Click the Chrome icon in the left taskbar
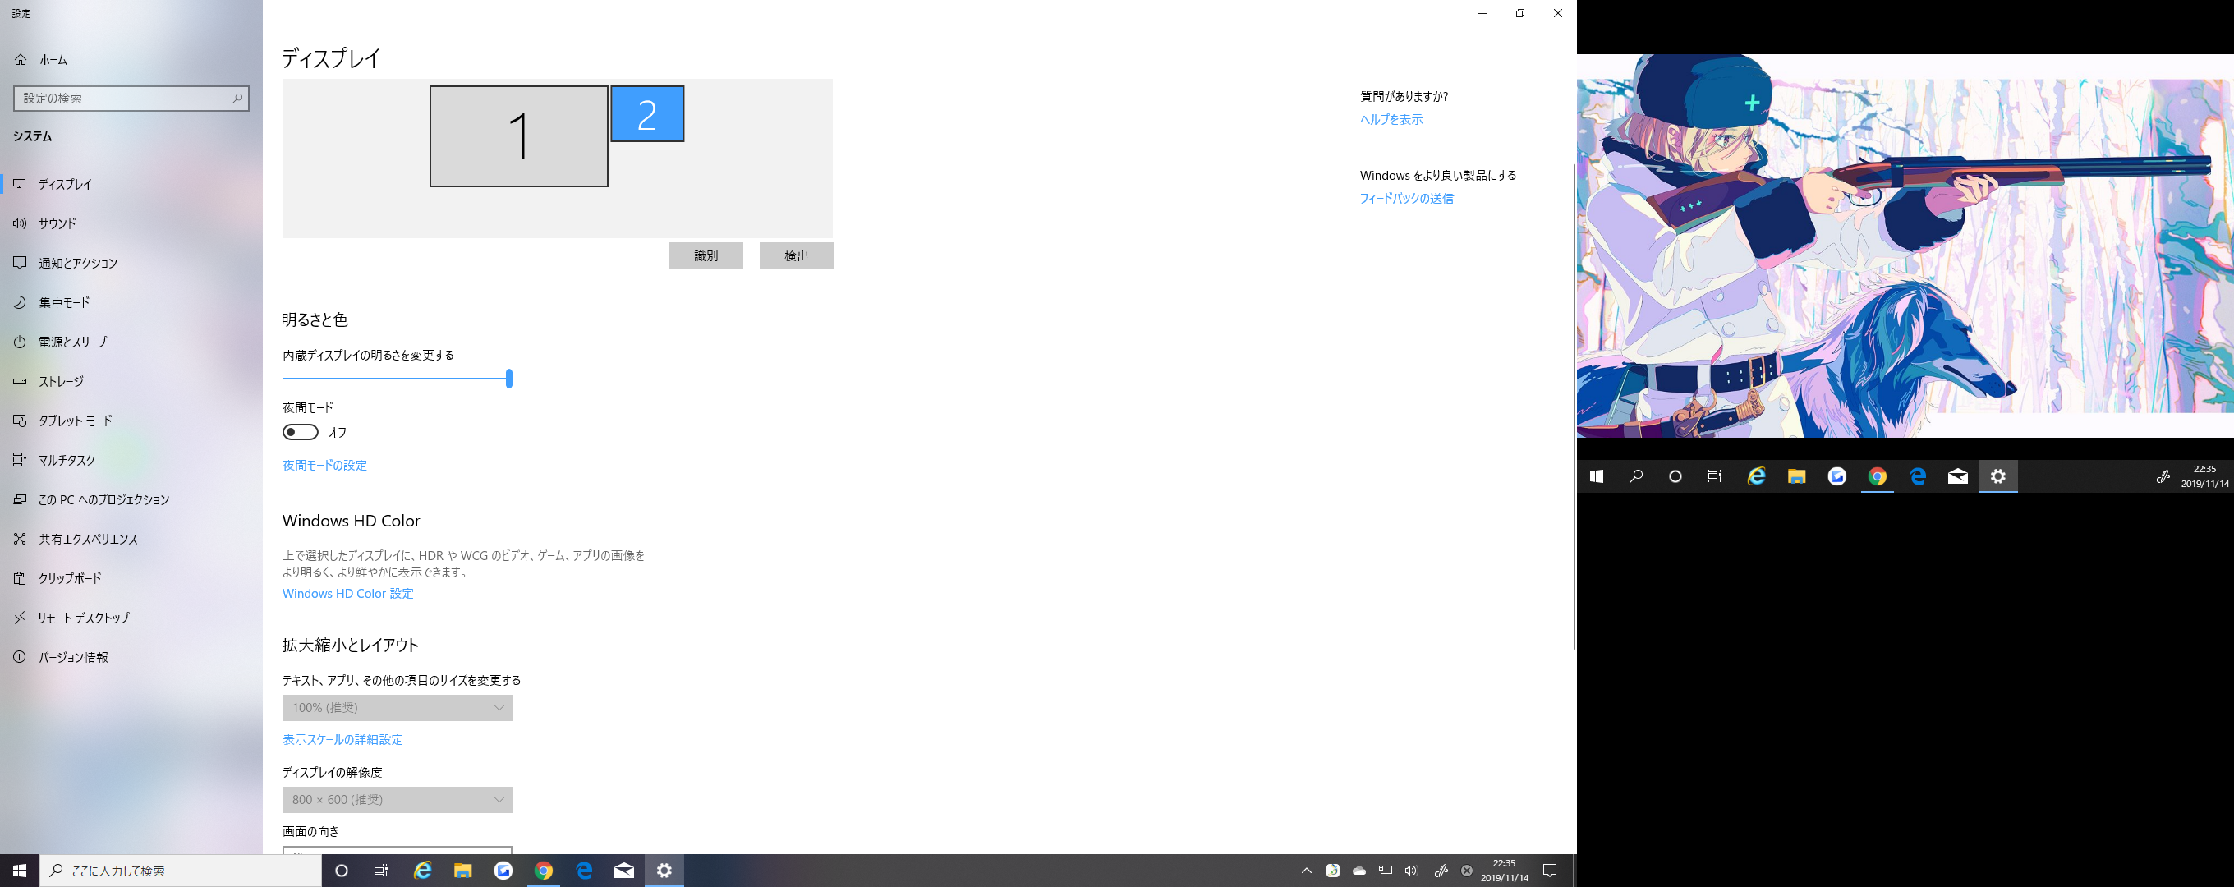The image size is (2234, 887). pos(544,871)
